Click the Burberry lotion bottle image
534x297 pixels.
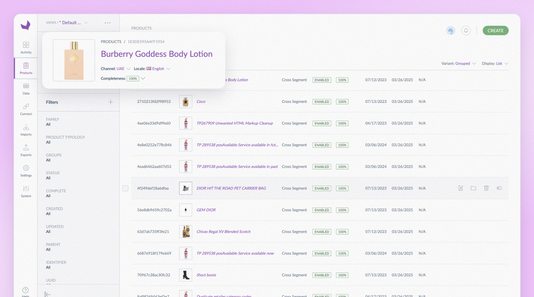pos(74,60)
